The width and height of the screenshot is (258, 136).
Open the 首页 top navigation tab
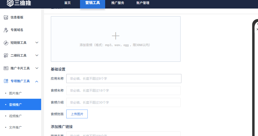click(x=67, y=3)
